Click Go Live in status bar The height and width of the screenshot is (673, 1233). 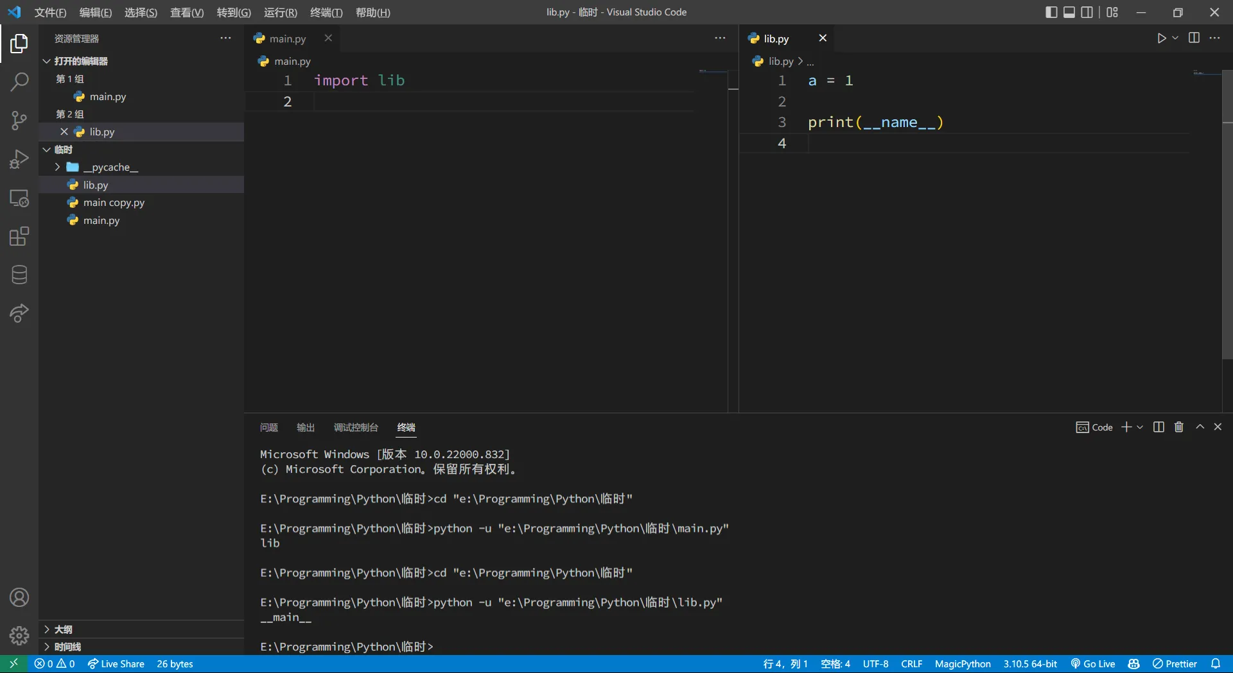[x=1093, y=664]
